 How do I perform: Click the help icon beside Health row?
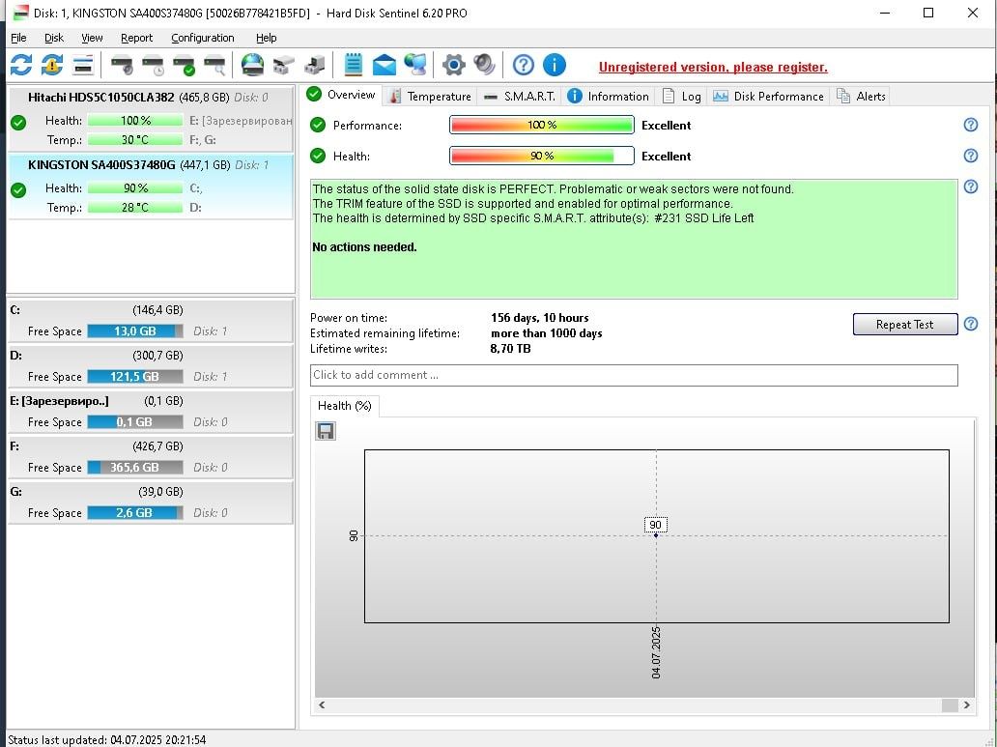[970, 156]
